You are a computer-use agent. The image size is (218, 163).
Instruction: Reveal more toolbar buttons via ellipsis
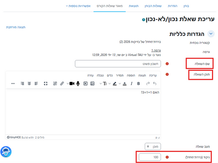[x=13, y=83]
